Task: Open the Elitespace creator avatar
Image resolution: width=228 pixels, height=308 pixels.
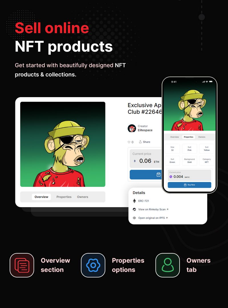Action: pyautogui.click(x=132, y=128)
